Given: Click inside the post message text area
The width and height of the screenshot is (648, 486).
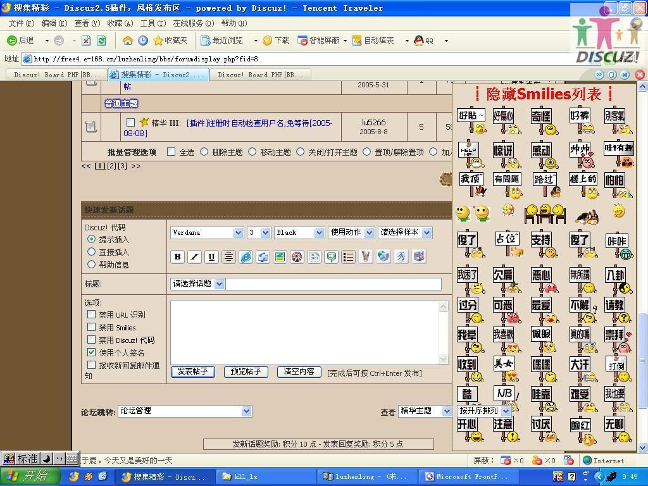Looking at the screenshot, I should [305, 333].
